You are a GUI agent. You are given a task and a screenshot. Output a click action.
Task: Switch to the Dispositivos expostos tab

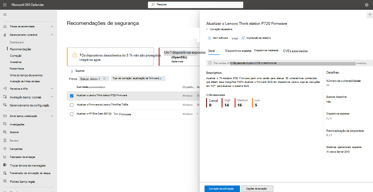[238, 51]
